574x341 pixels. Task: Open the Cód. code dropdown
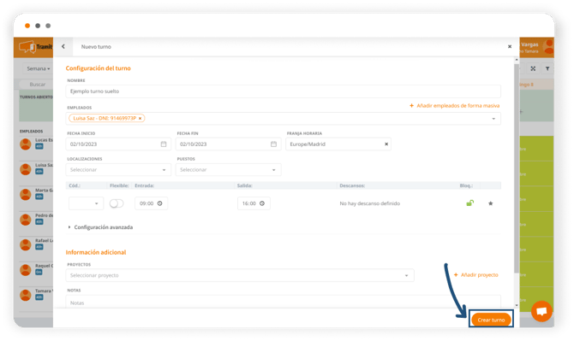[x=86, y=203]
